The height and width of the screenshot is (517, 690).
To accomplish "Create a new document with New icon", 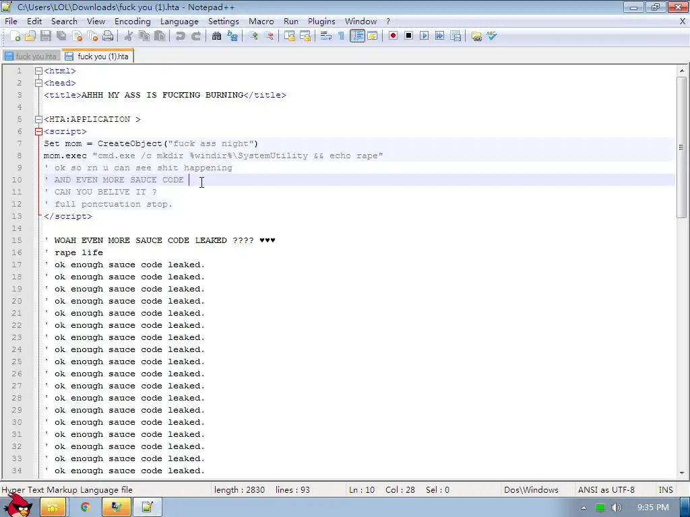I will click(15, 36).
